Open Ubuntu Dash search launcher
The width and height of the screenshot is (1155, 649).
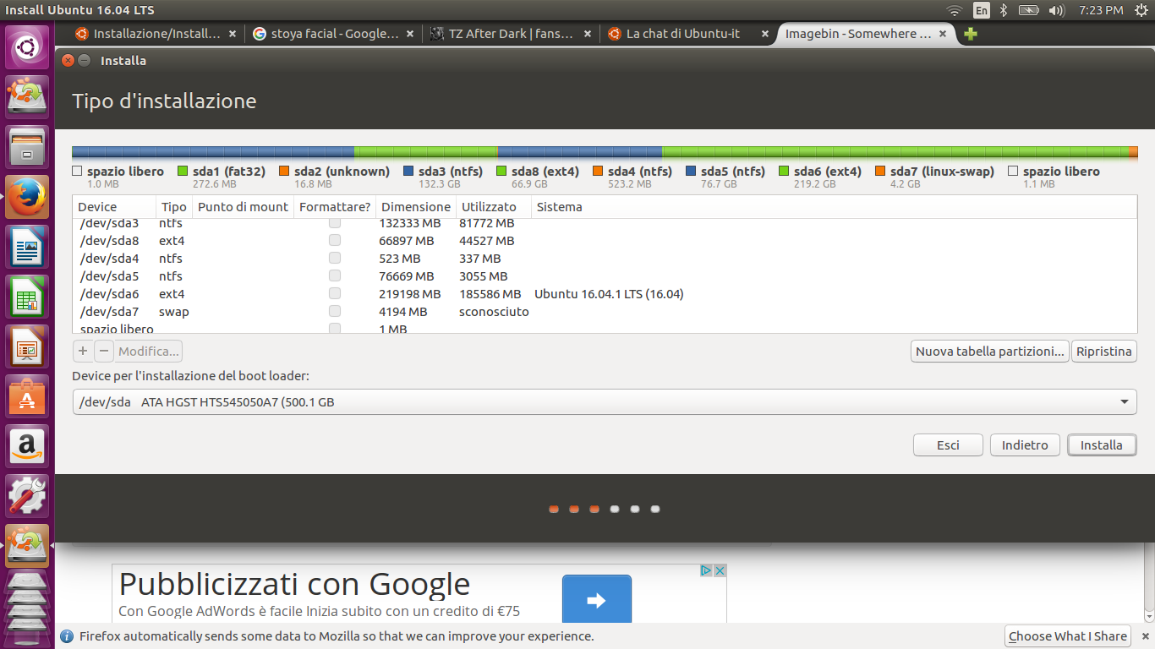[x=27, y=47]
